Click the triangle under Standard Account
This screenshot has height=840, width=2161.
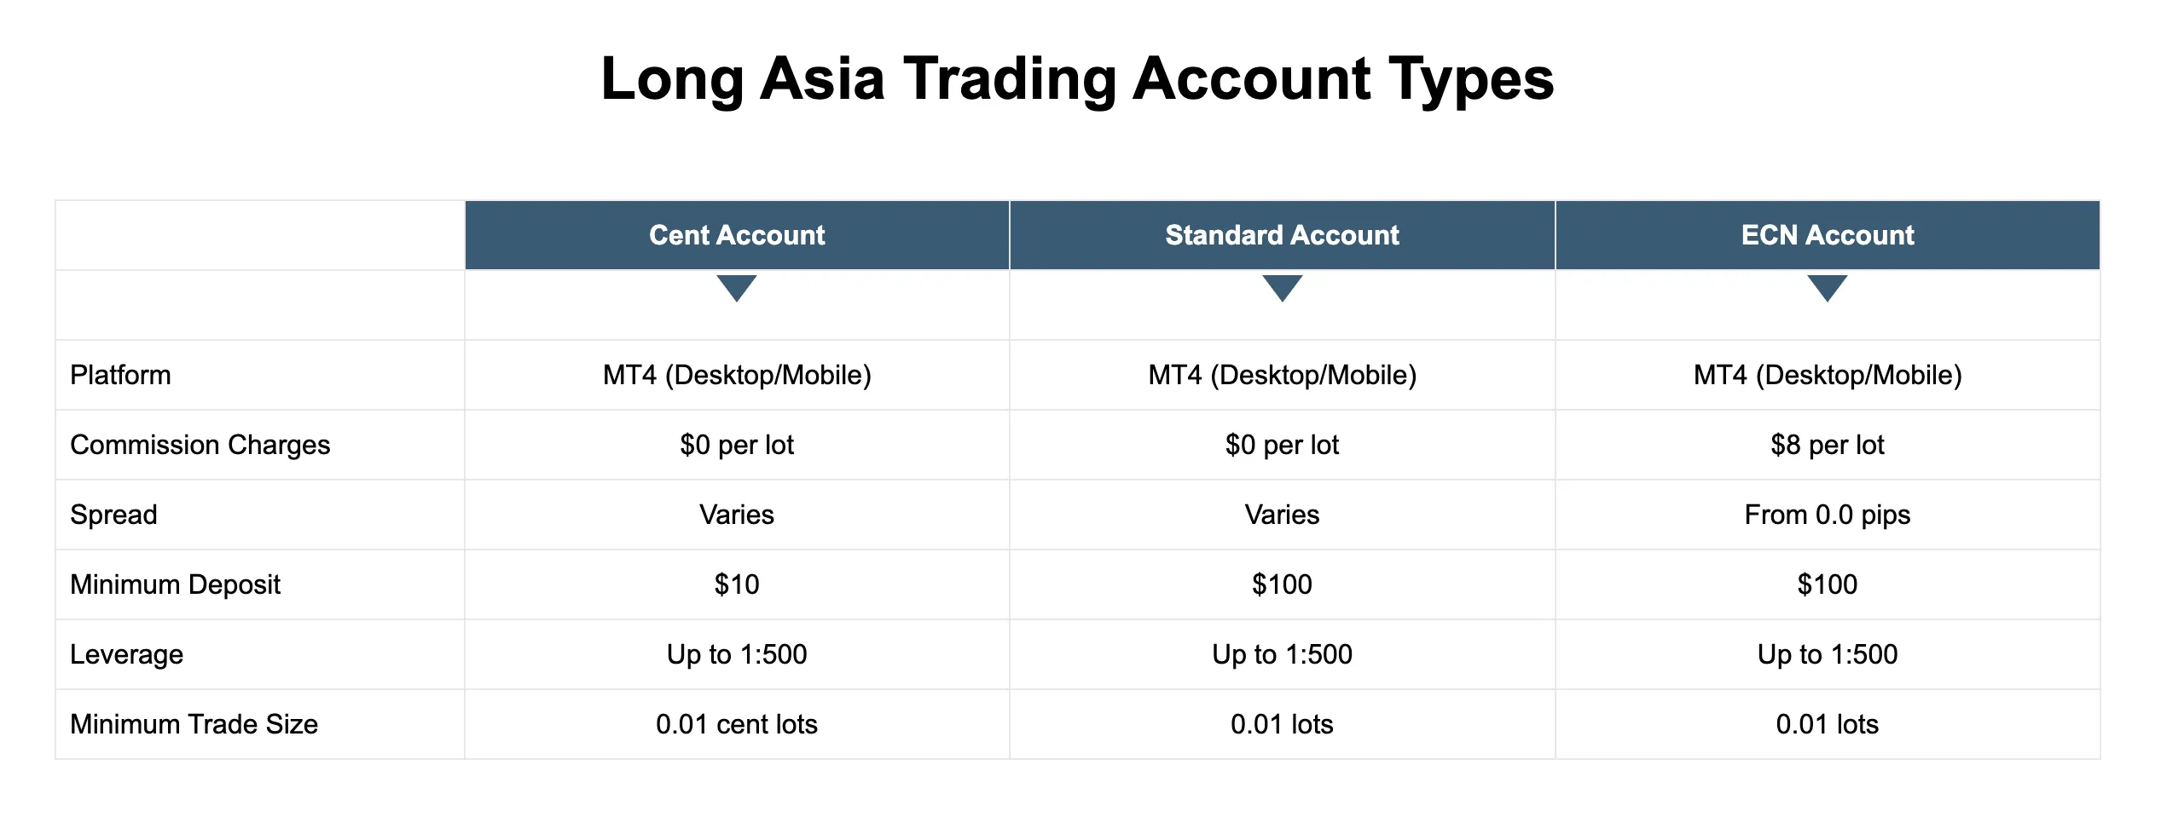point(1282,288)
